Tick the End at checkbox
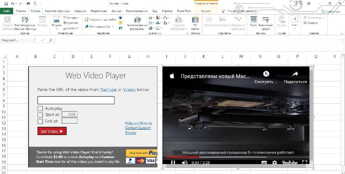 coord(40,121)
